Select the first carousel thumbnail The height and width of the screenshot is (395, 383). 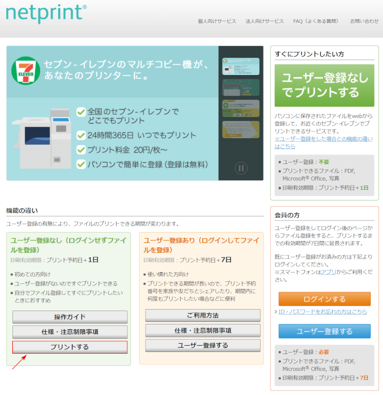(240, 66)
